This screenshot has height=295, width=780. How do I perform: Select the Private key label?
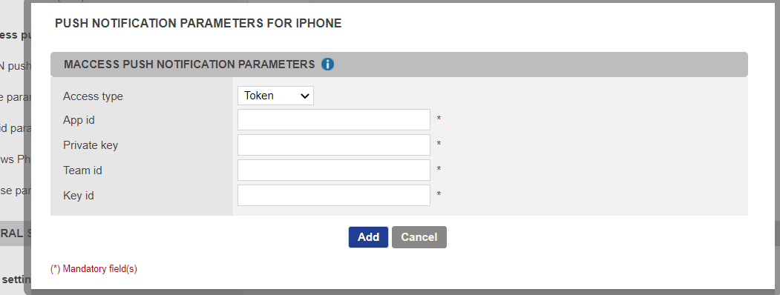pyautogui.click(x=91, y=145)
